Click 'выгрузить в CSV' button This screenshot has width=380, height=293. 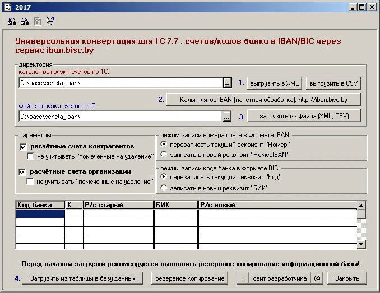334,83
